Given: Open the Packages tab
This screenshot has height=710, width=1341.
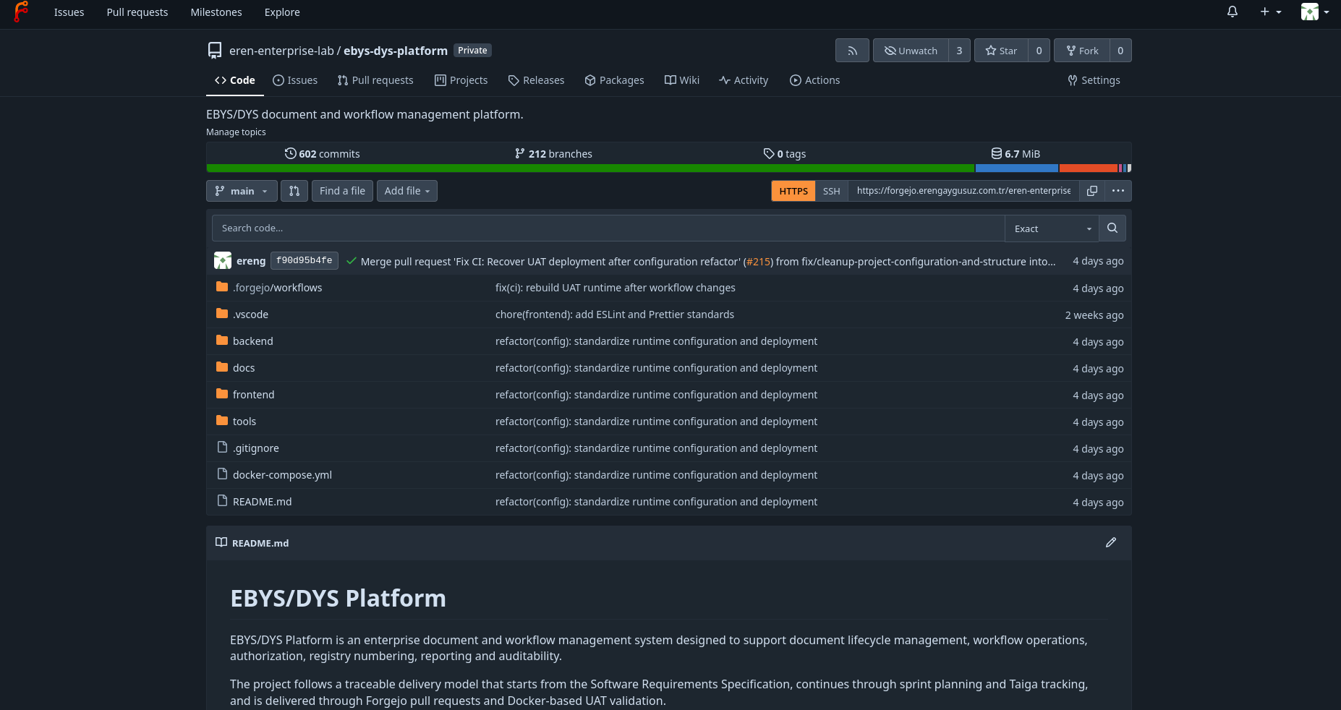Looking at the screenshot, I should click(614, 80).
